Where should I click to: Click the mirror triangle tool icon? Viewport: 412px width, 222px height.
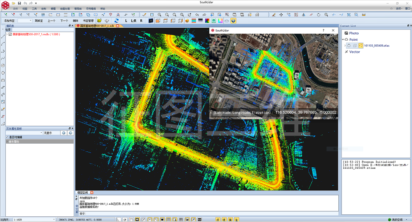click(x=304, y=15)
